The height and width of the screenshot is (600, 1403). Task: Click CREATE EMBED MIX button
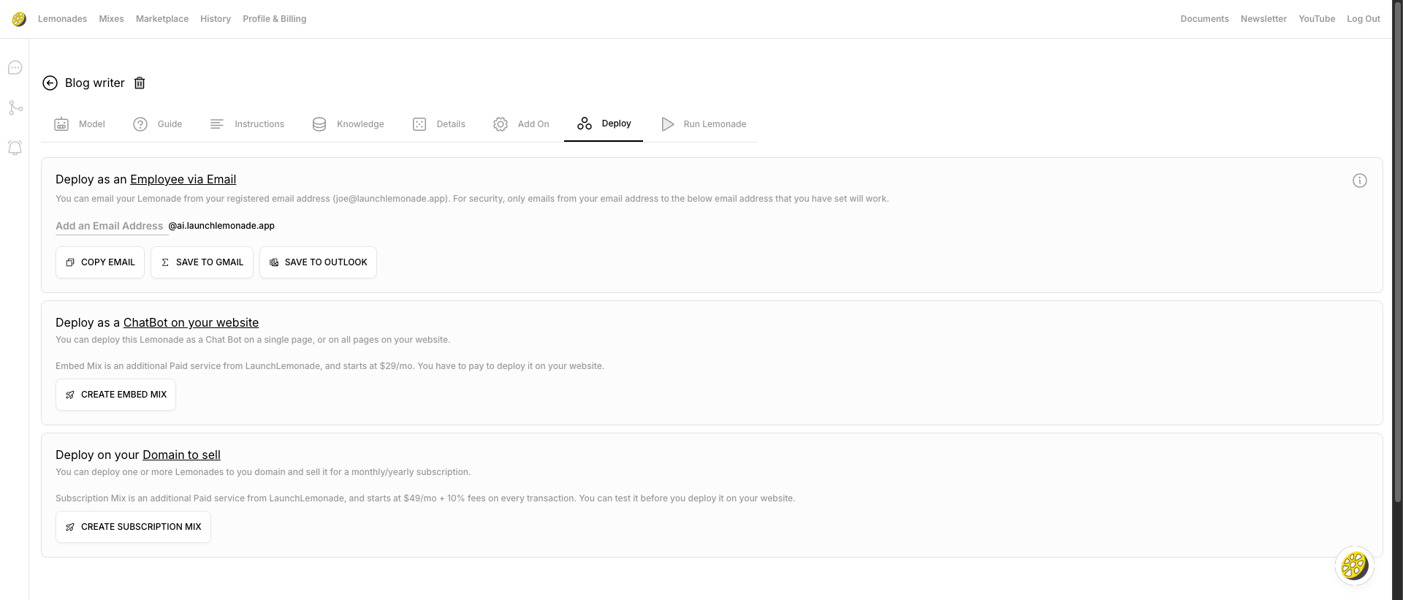click(x=115, y=395)
